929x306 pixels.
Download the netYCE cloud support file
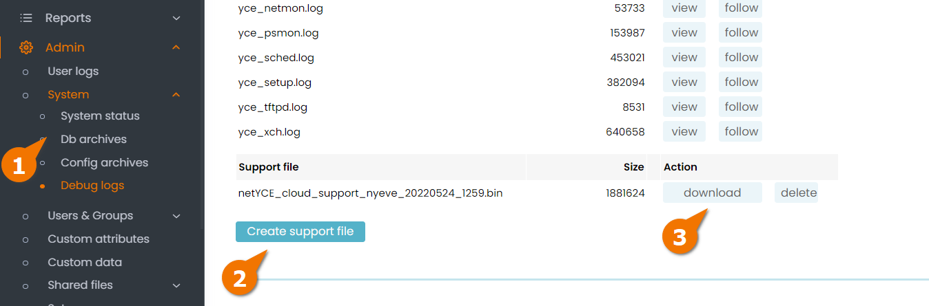pos(713,193)
